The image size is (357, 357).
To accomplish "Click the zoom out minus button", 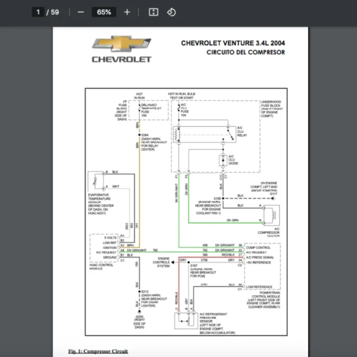I will click(x=81, y=12).
